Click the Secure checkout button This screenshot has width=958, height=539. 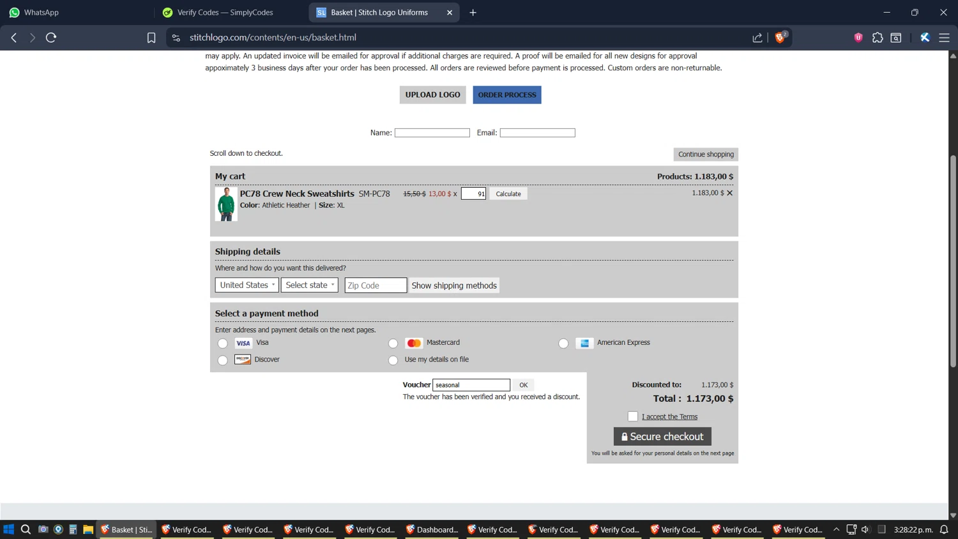pyautogui.click(x=662, y=436)
